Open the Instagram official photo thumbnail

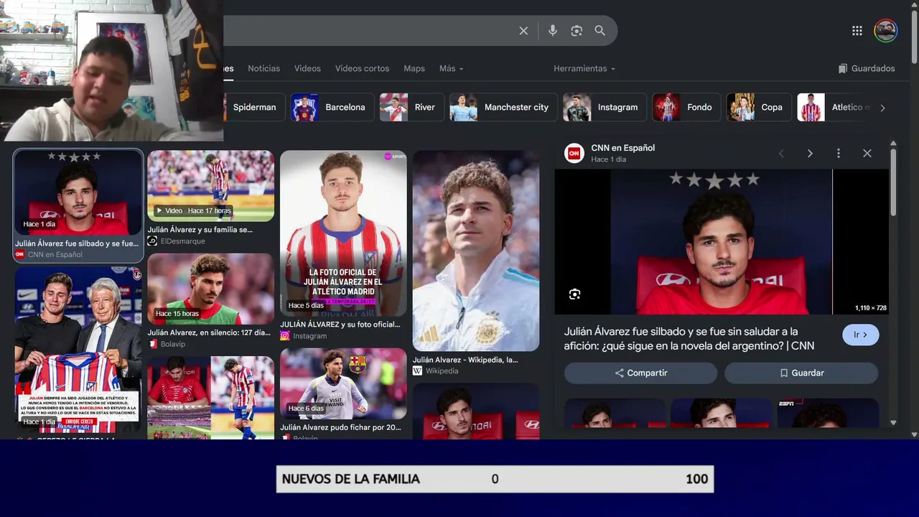click(343, 233)
